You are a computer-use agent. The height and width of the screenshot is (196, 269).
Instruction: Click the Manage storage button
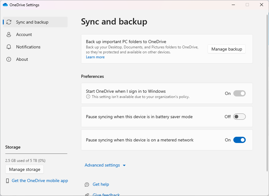point(25,169)
